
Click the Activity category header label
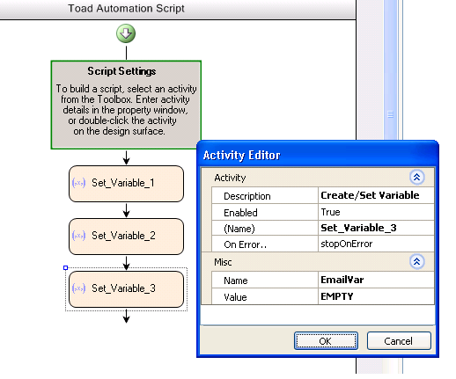230,178
